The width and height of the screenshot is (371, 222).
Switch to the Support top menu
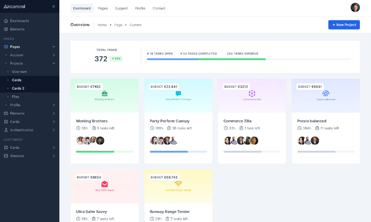pos(121,8)
